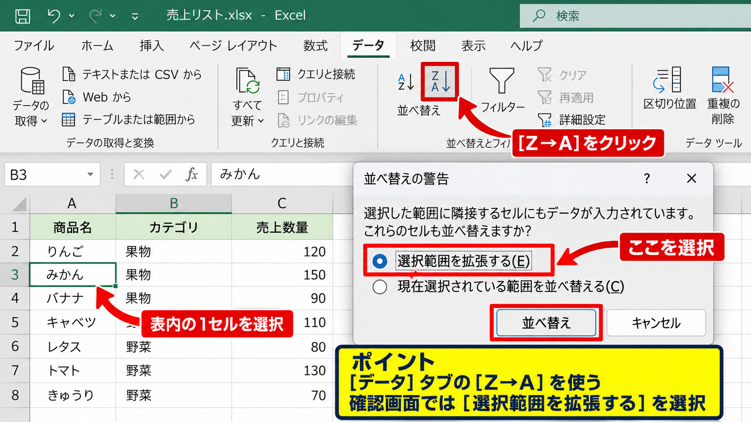Switch to the 数式 tab
The image size is (751, 422).
click(x=315, y=45)
